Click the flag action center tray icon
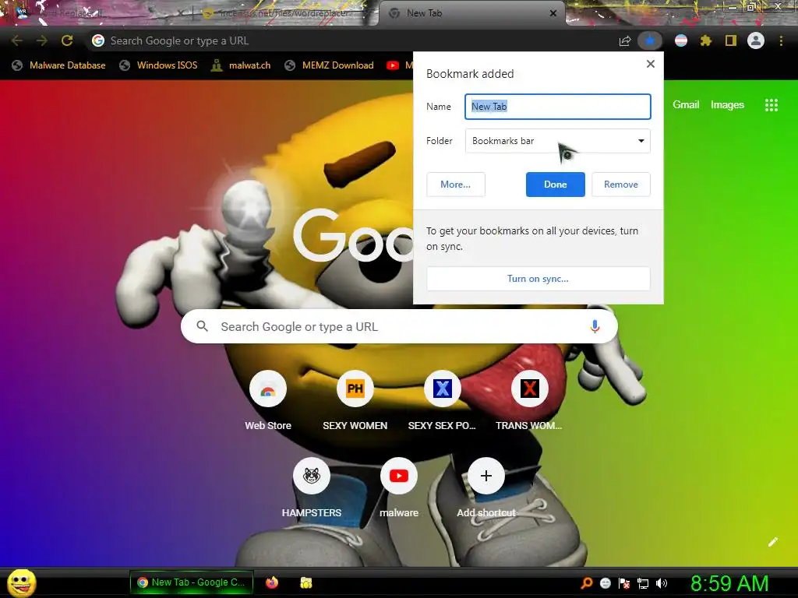 click(624, 583)
